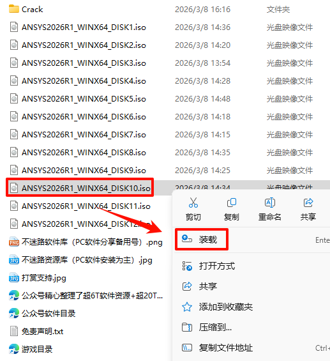Click the Share (共享) icon in top row
330x361 pixels.
tap(308, 203)
